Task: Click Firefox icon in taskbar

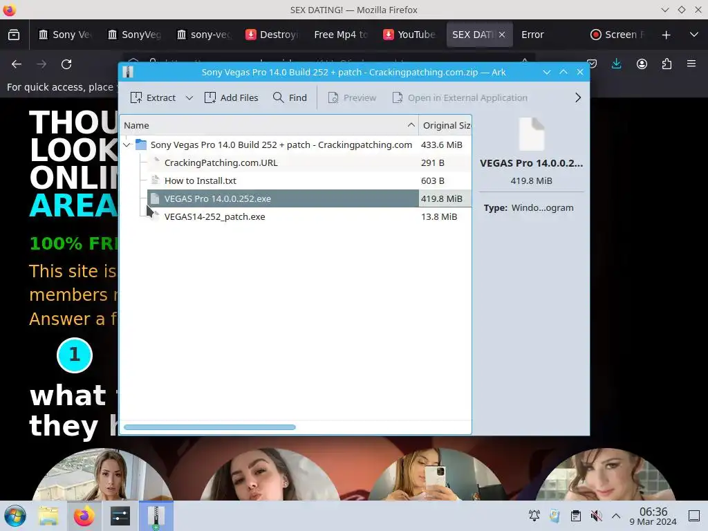Action: 84,516
